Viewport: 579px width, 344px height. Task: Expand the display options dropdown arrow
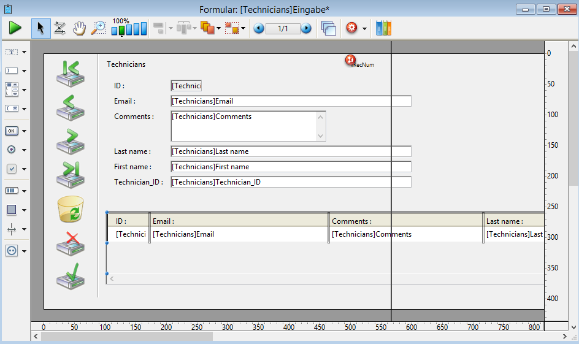(x=365, y=28)
